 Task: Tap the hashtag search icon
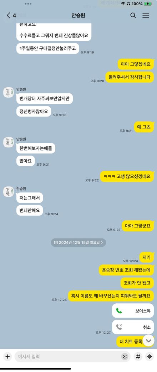tap(138, 356)
